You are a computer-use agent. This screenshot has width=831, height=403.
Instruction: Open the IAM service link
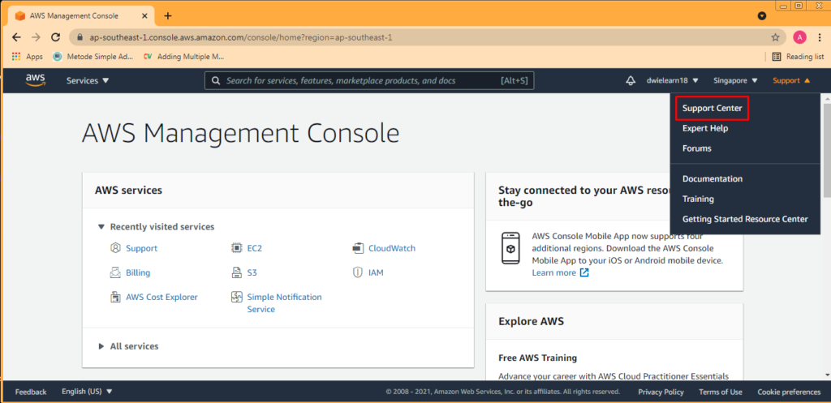click(x=376, y=272)
